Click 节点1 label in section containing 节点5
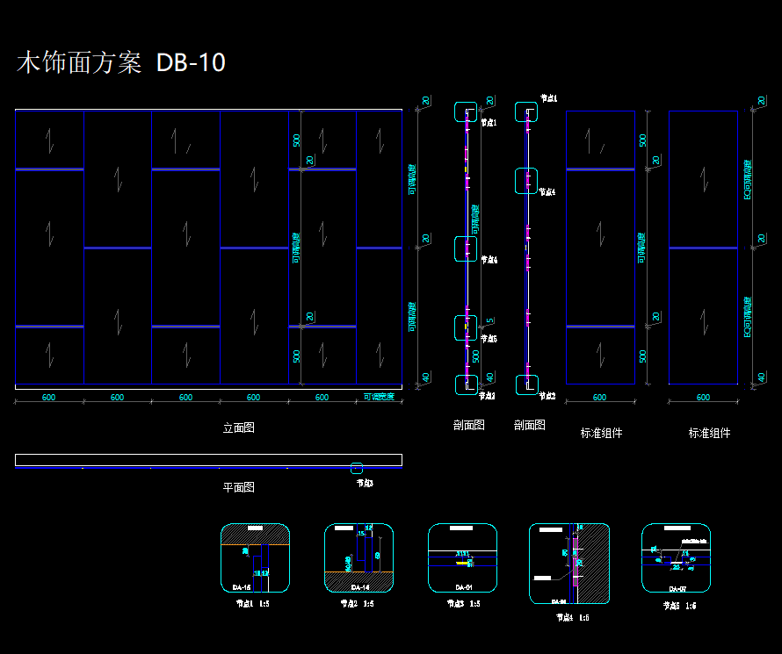Image resolution: width=782 pixels, height=654 pixels. pyautogui.click(x=489, y=123)
